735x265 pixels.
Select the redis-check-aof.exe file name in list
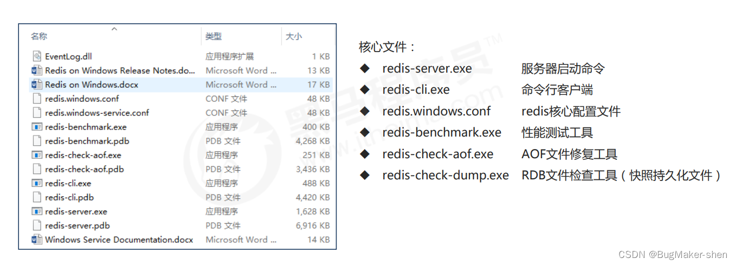point(83,155)
